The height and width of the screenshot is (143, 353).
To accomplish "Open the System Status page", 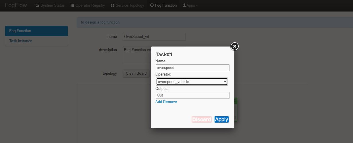I will pos(50,5).
